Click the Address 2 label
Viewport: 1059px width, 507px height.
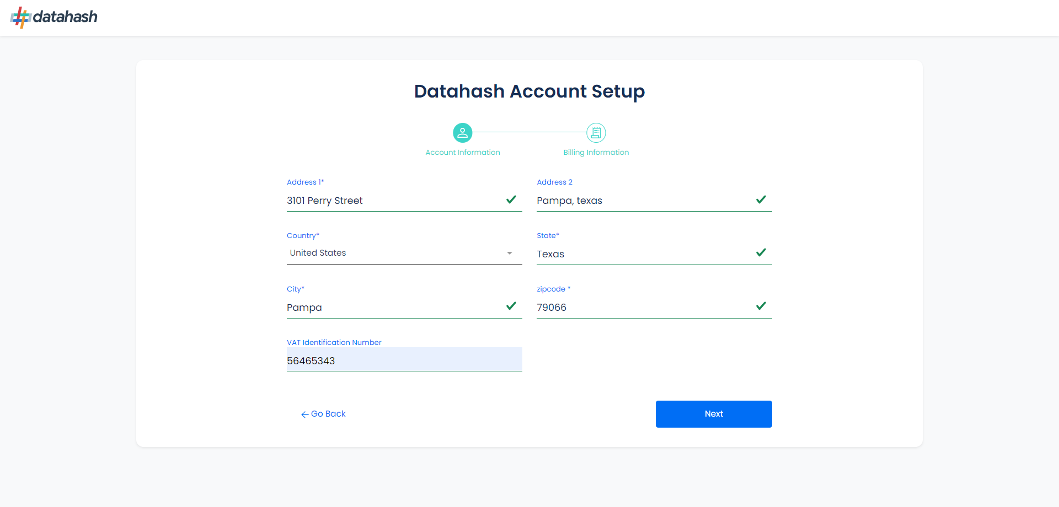tap(554, 182)
